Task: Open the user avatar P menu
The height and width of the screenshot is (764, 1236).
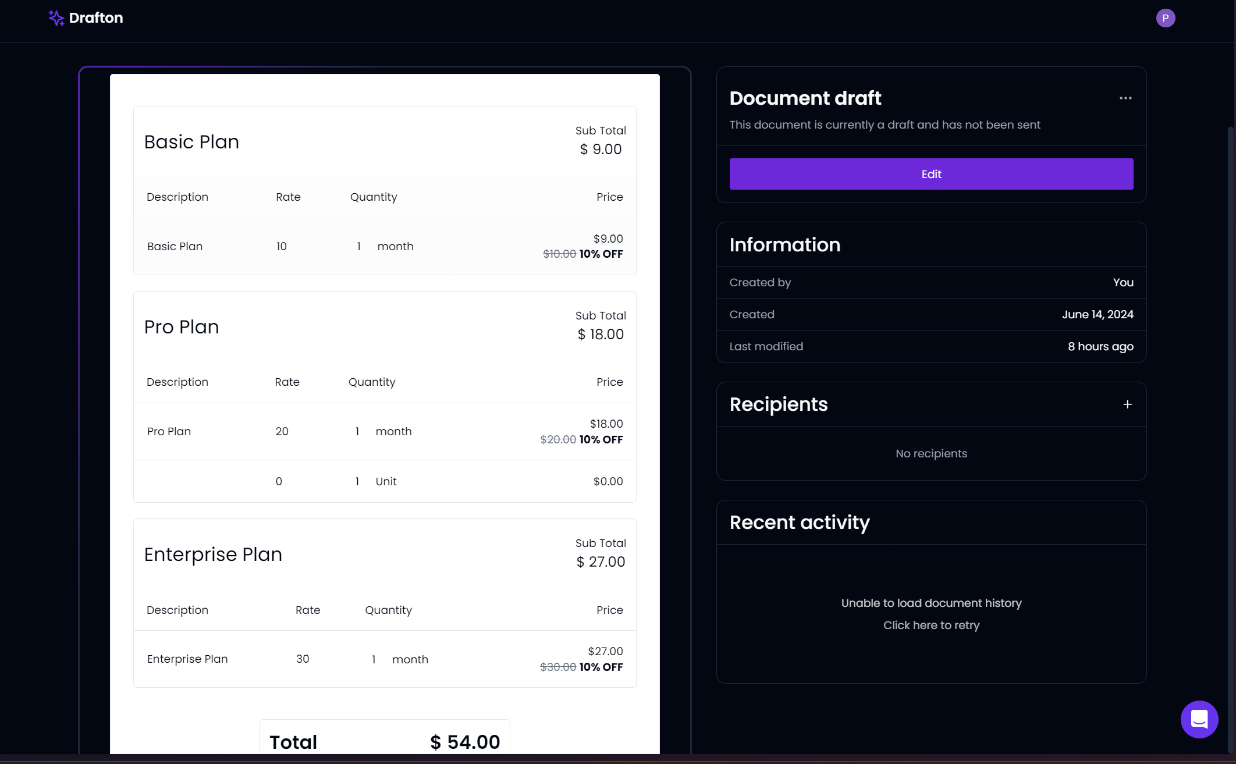Action: [1165, 18]
